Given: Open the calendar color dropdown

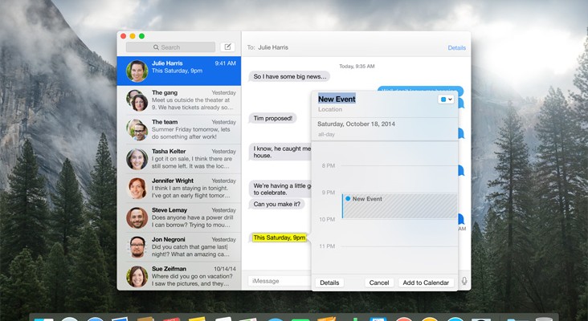Looking at the screenshot, I should [446, 100].
